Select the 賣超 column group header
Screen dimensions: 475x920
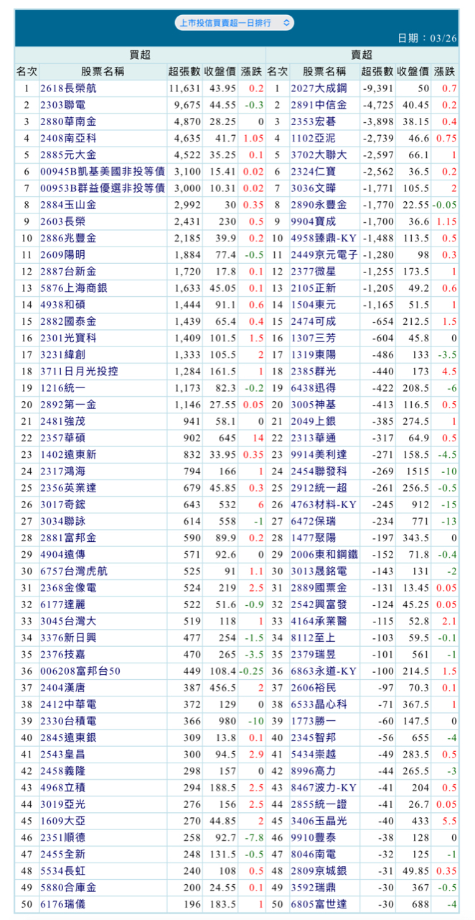(x=362, y=55)
